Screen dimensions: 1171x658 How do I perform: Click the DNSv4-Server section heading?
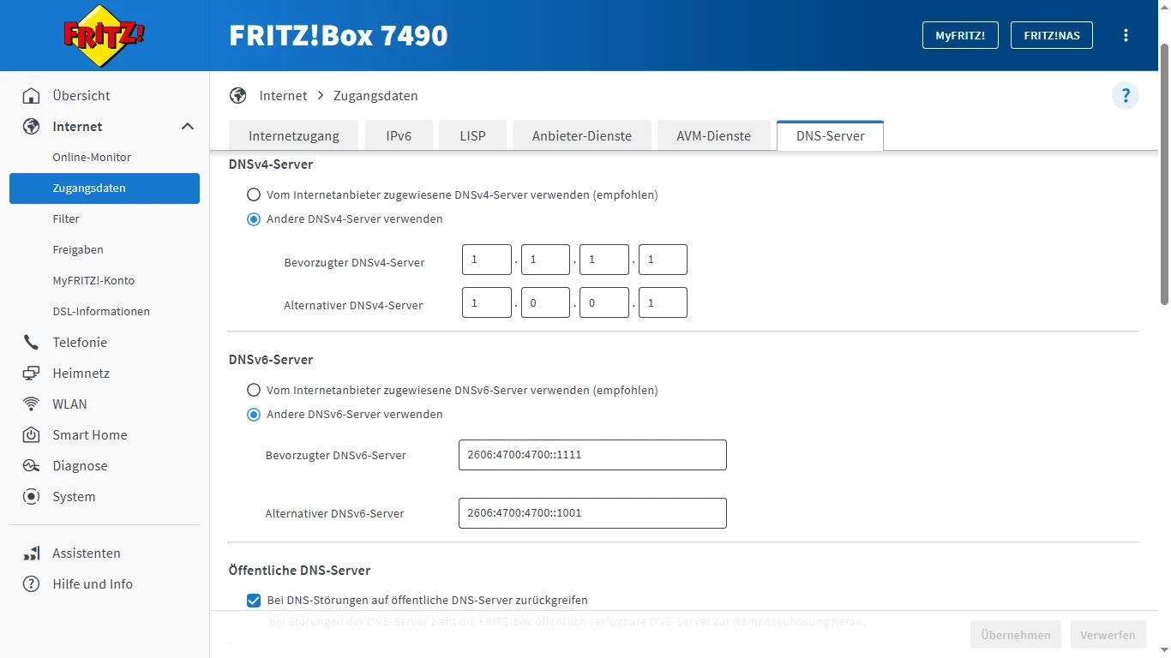[x=271, y=164]
